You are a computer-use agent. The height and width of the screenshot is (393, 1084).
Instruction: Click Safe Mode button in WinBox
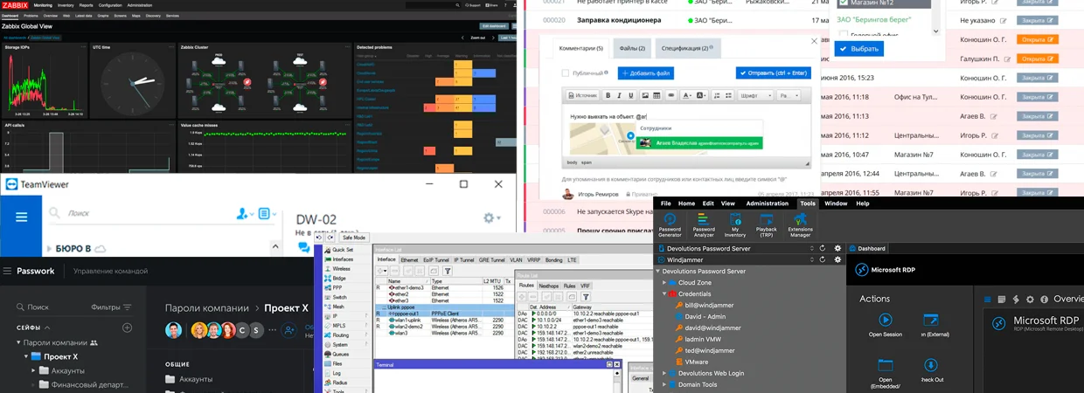click(354, 238)
